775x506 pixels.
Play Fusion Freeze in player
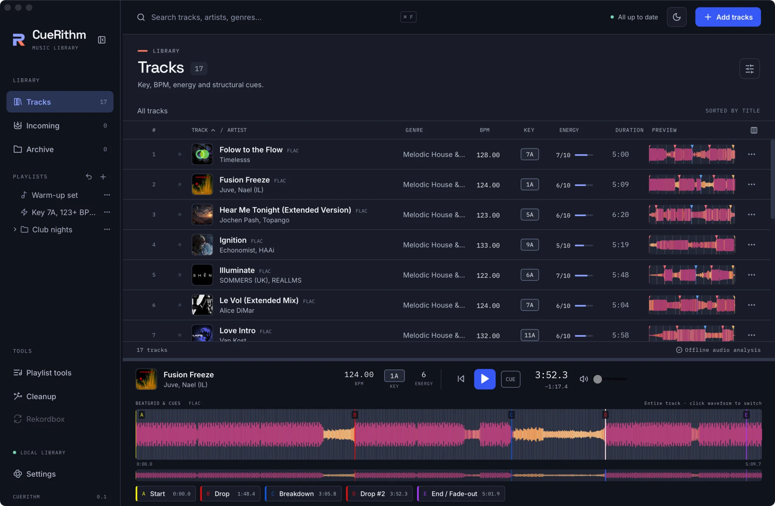click(x=484, y=379)
